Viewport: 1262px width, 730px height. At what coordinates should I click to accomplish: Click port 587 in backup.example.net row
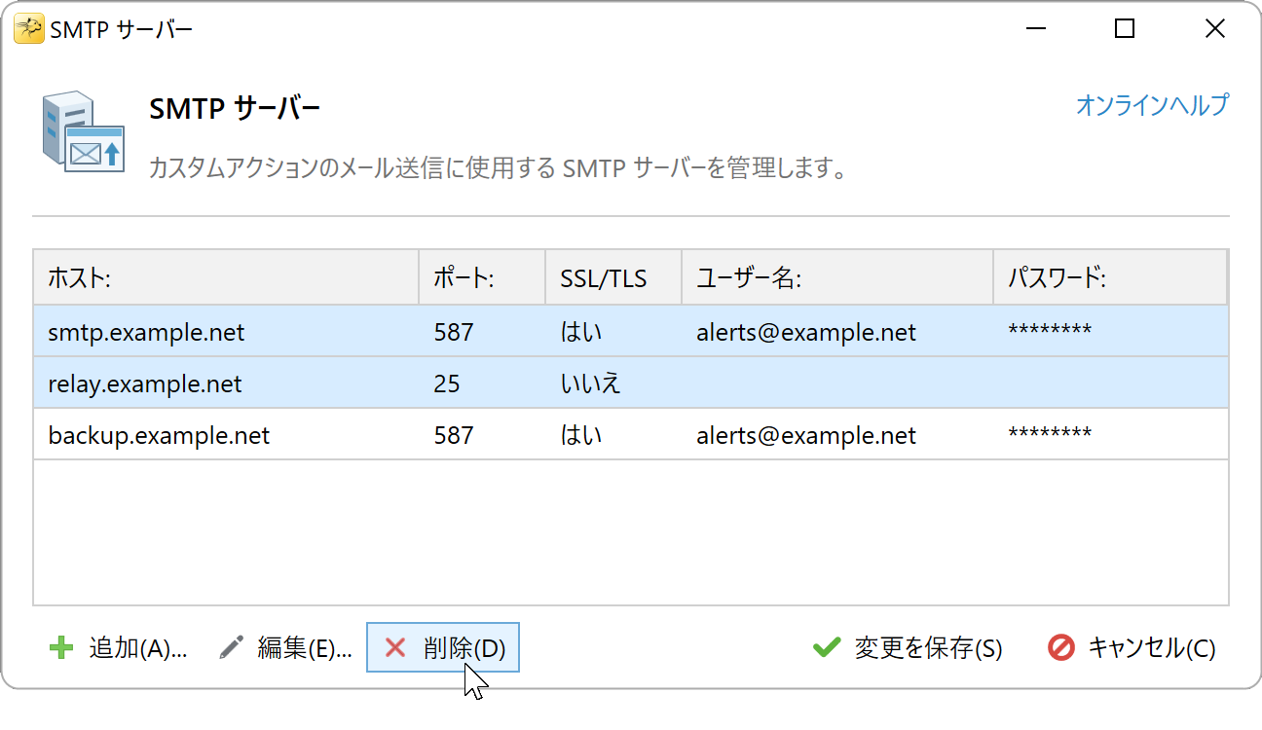pyautogui.click(x=454, y=436)
